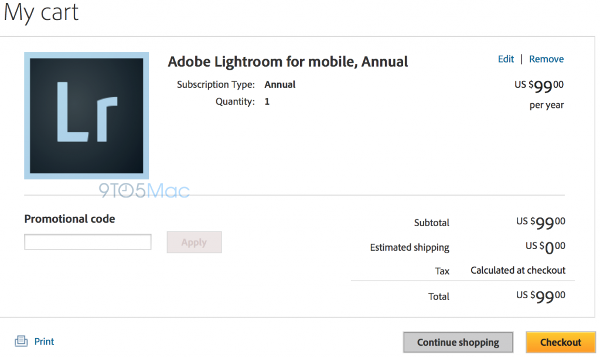Viewport: 600px width, 358px height.
Task: Edit the Adobe Lightroom cart item
Action: click(506, 59)
